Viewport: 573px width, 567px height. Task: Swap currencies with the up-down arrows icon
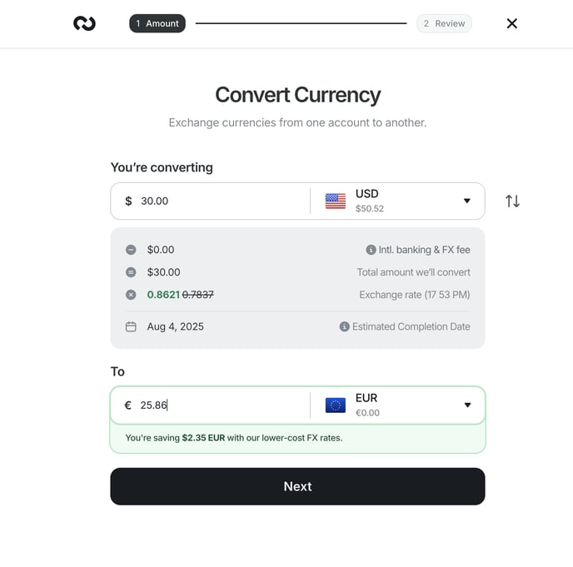point(512,201)
